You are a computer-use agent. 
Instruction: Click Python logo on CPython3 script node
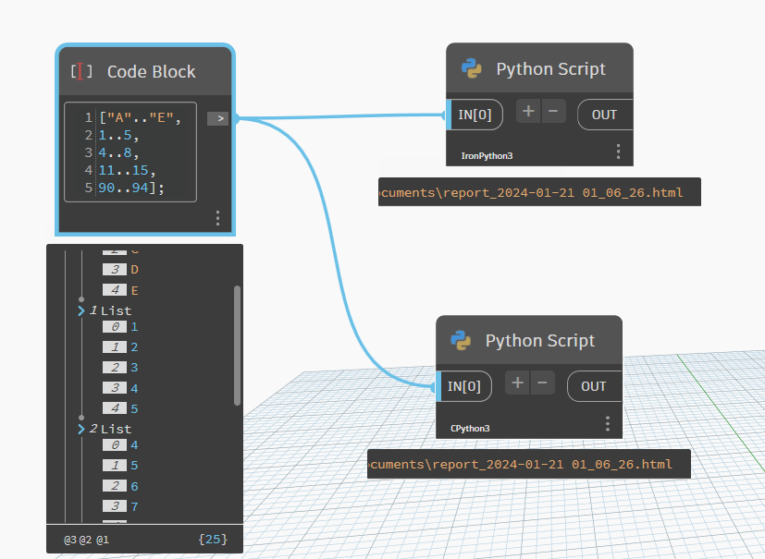(x=461, y=341)
